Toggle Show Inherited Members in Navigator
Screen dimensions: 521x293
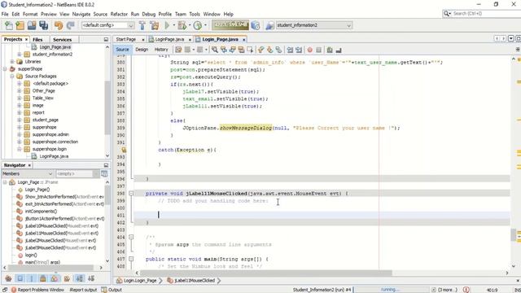tap(9, 278)
